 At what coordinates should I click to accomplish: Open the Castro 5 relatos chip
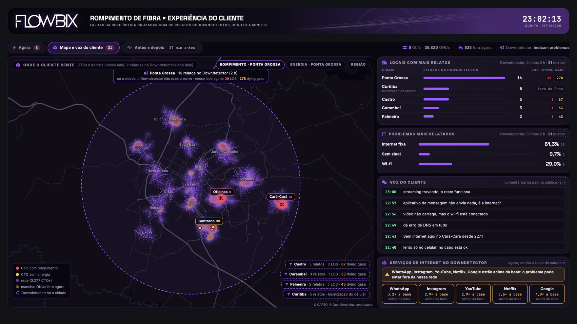tap(327, 264)
